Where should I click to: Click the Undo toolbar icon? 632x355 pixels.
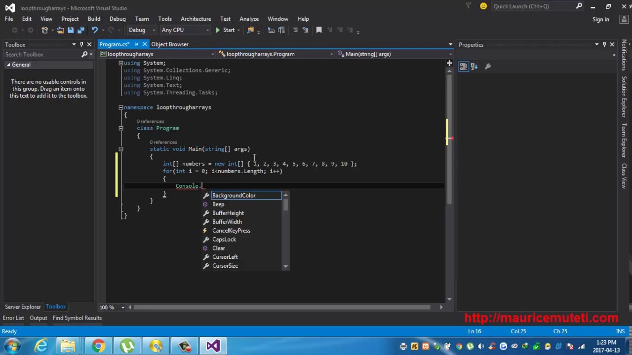94,30
